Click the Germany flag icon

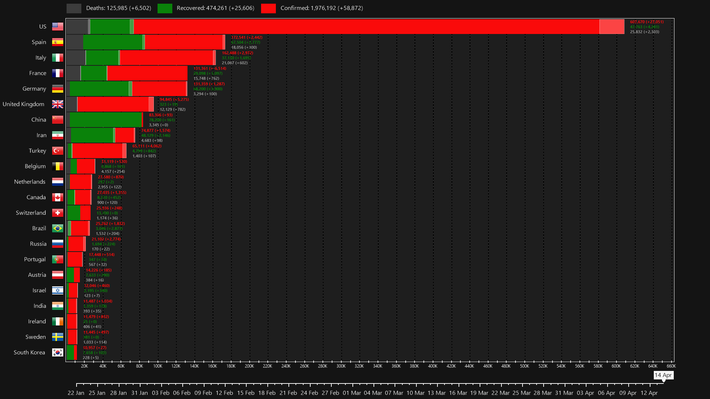[x=58, y=89]
